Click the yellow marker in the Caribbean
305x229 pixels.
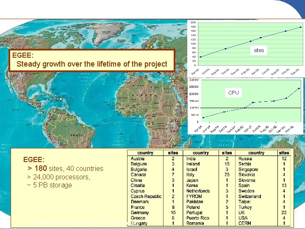(x=61, y=99)
